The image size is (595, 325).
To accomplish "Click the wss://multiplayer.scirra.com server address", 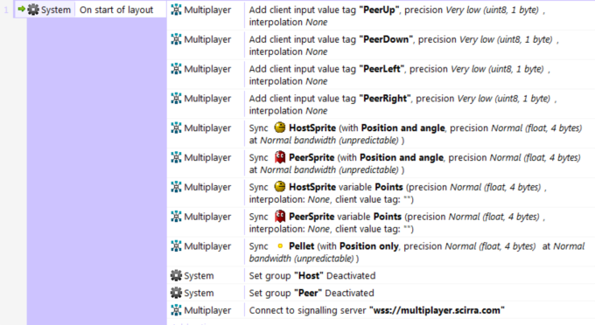I will pos(437,310).
